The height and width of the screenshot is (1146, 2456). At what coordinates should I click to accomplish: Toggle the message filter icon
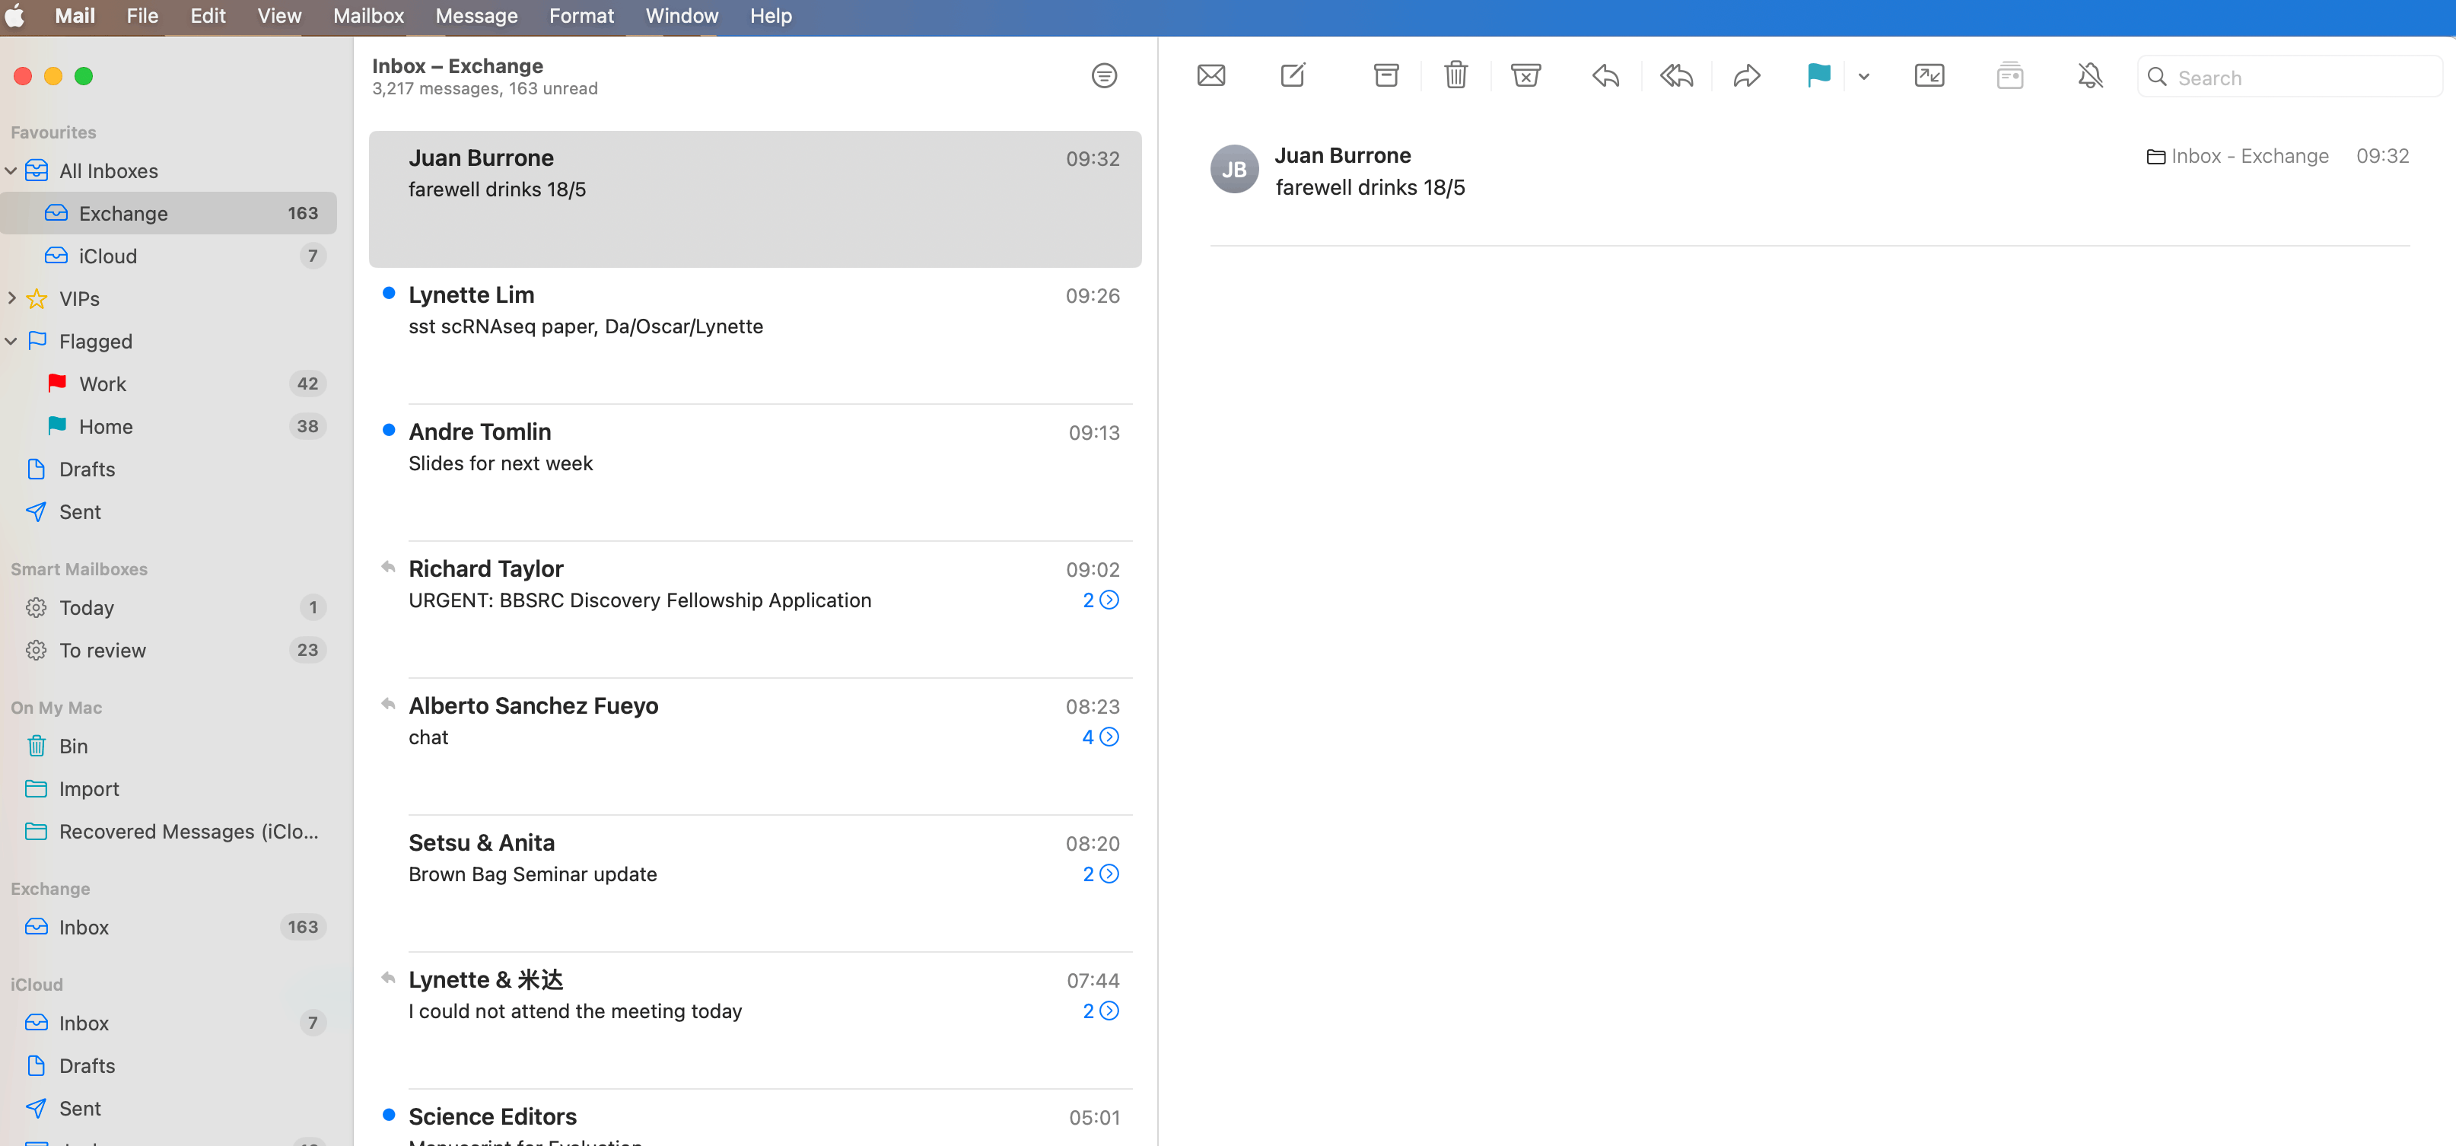(x=1104, y=75)
